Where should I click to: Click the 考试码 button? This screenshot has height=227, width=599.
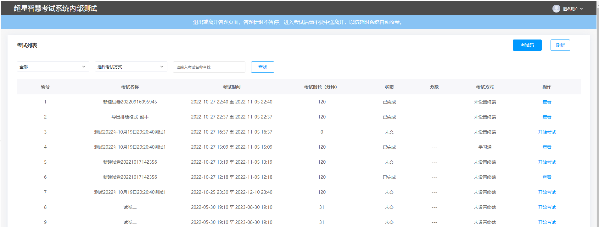point(527,45)
